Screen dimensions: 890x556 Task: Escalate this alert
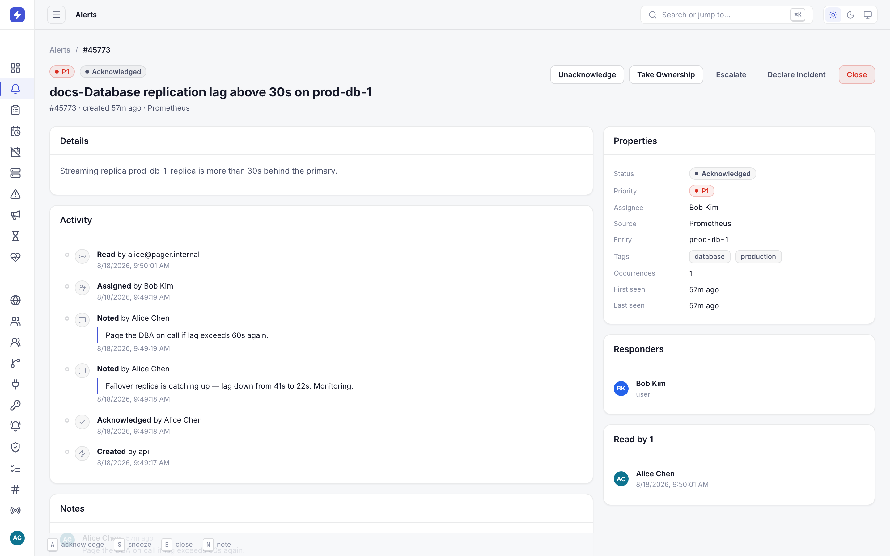731,75
